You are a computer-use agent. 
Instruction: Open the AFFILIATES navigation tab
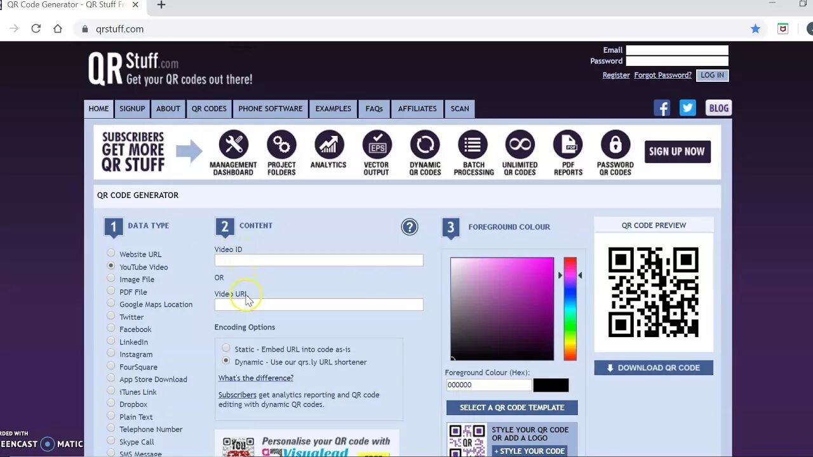417,109
